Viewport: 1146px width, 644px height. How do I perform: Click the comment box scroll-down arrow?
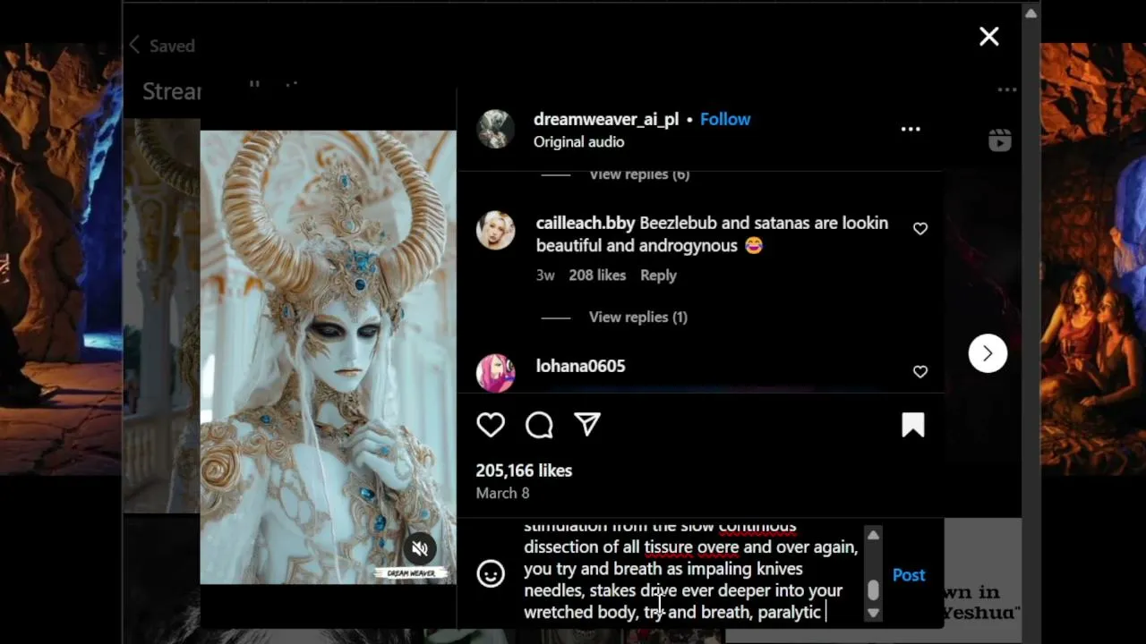click(x=873, y=613)
